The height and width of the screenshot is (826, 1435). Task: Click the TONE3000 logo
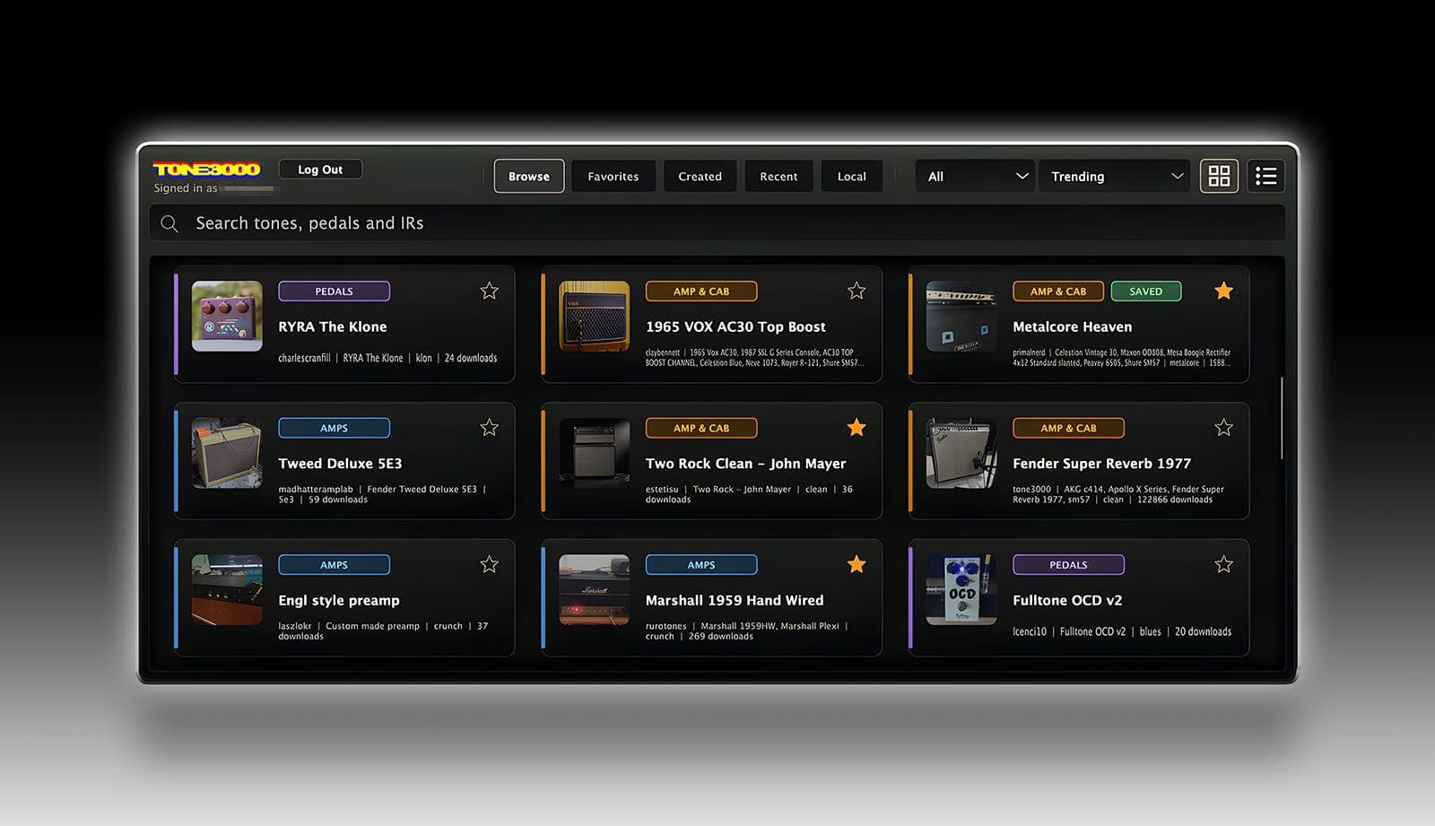pyautogui.click(x=206, y=170)
